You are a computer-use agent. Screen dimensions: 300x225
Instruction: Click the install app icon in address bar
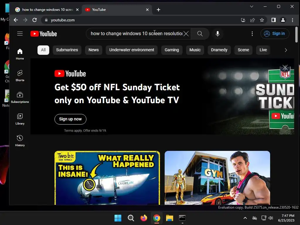click(x=243, y=20)
